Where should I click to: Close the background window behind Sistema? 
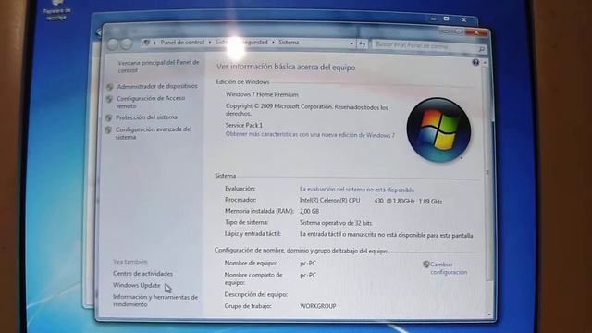464,19
